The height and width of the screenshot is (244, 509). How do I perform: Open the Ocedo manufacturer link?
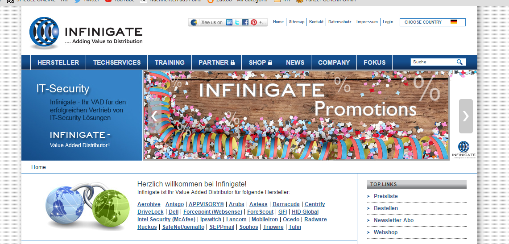[291, 219]
